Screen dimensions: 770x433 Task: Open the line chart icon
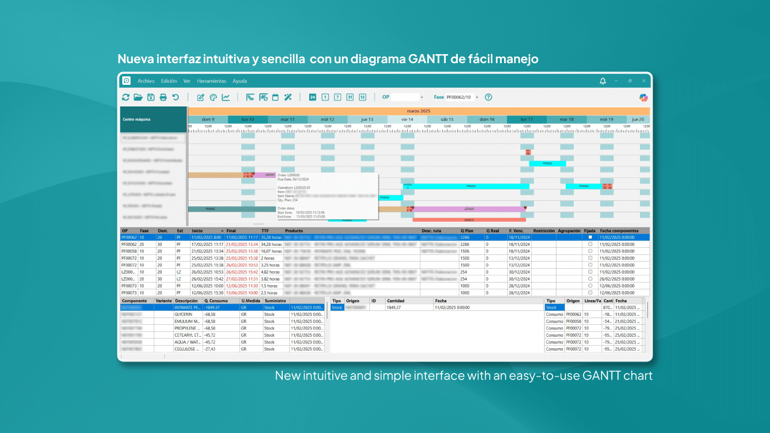226,97
